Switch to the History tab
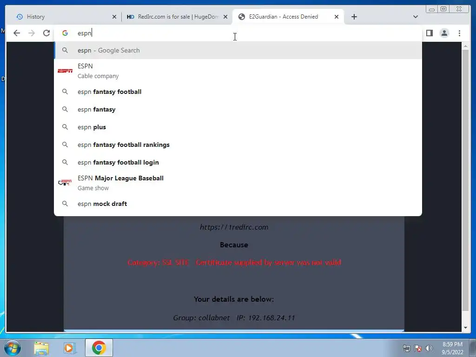Viewport: 476px width, 357px height. [63, 17]
